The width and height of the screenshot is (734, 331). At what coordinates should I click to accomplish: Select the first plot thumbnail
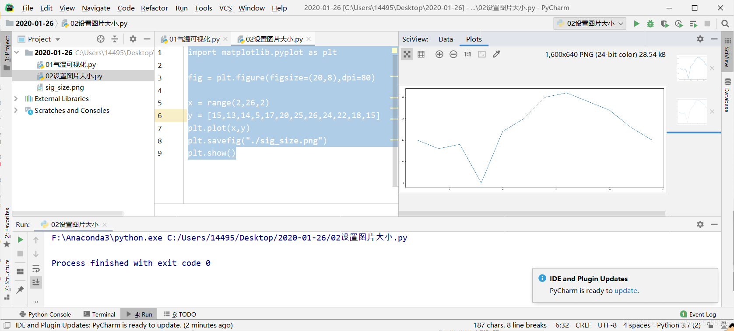[692, 68]
